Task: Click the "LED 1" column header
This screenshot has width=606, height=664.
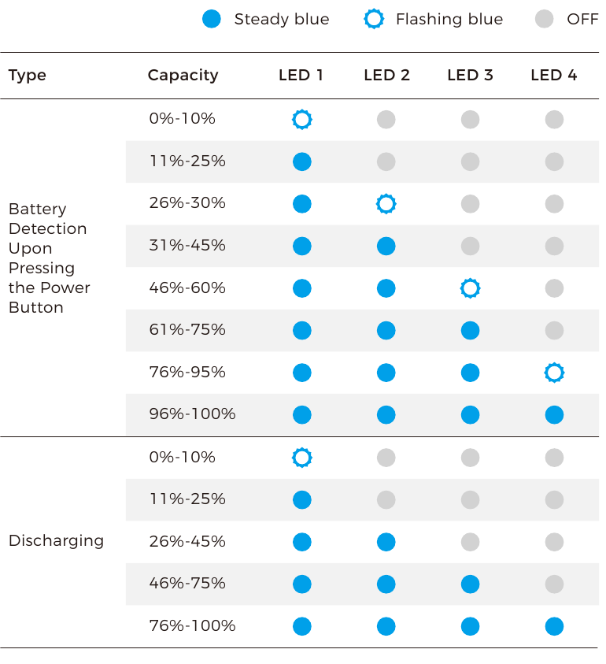Action: pos(301,76)
